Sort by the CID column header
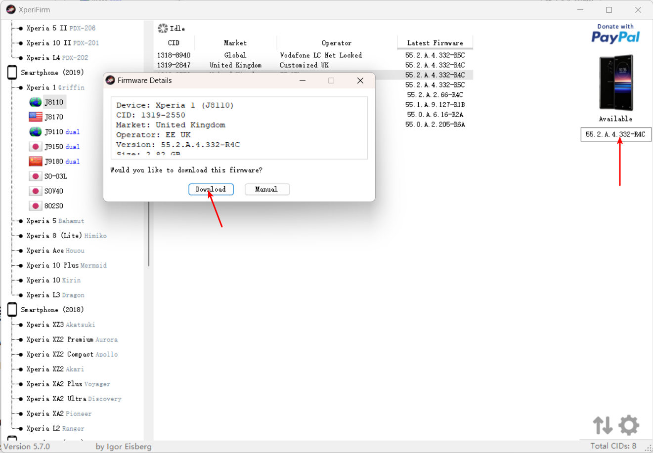 pyautogui.click(x=174, y=43)
